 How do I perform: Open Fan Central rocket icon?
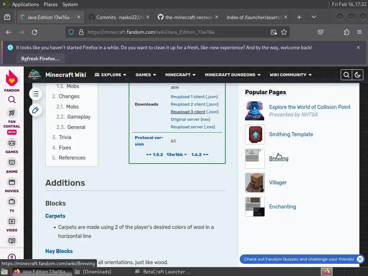tap(12, 113)
